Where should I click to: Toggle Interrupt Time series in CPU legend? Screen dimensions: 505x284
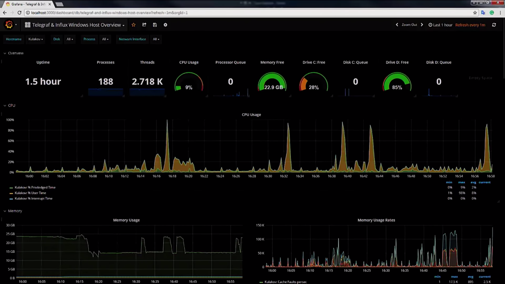pos(33,199)
